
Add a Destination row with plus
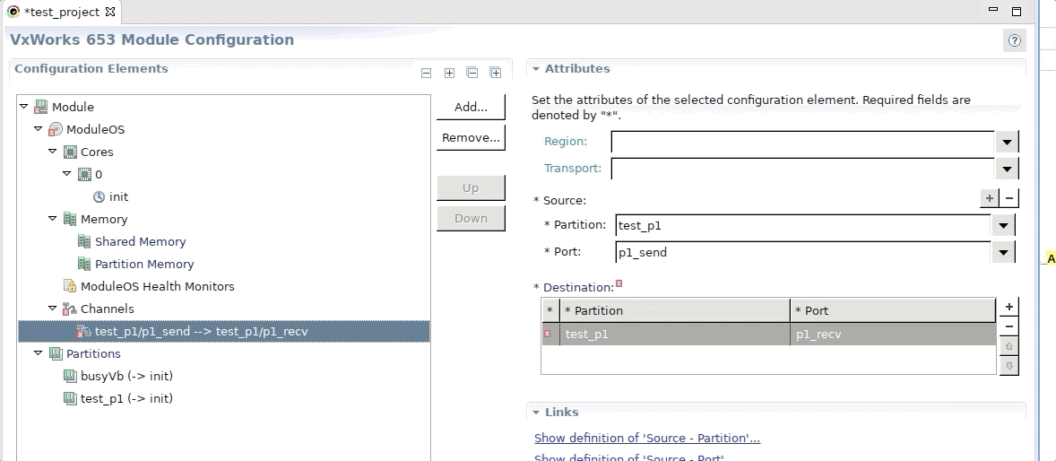tap(1008, 307)
